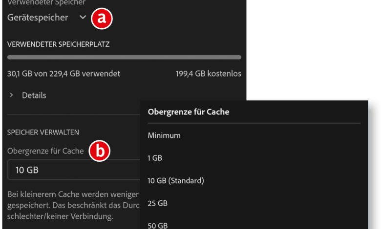Open the 10 GB cache limit field
The width and height of the screenshot is (381, 229).
pyautogui.click(x=73, y=170)
